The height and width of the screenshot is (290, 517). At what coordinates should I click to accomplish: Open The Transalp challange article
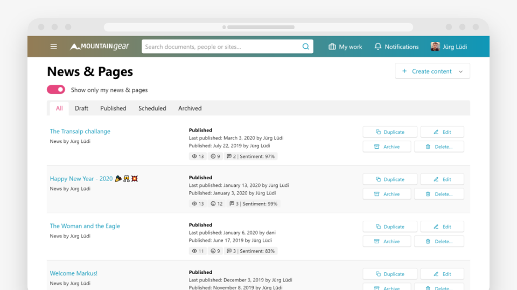[80, 131]
